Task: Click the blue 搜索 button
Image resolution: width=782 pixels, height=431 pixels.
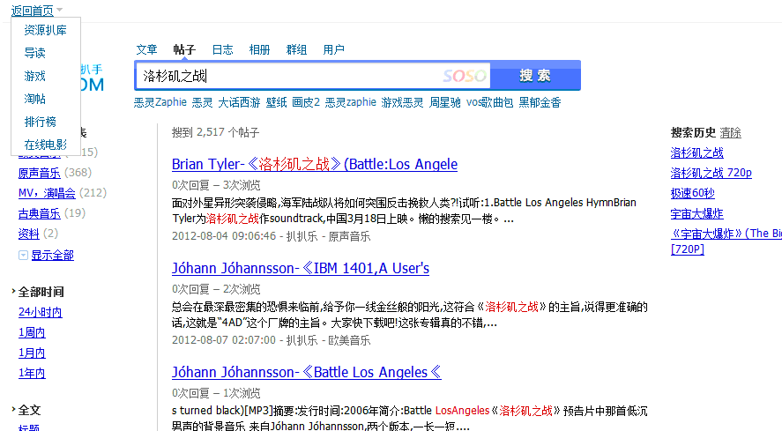Action: pos(535,75)
